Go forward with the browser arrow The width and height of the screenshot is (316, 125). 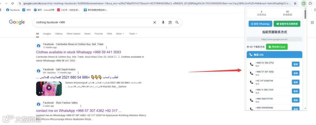pyautogui.click(x=6, y=3)
